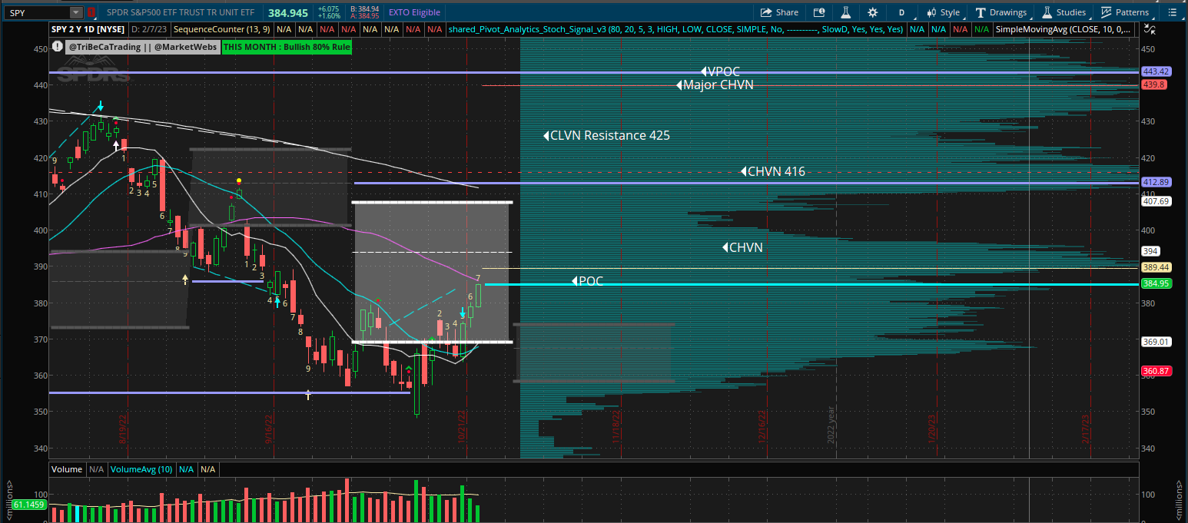The image size is (1188, 523).
Task: Click the POC annotation label
Action: [587, 281]
